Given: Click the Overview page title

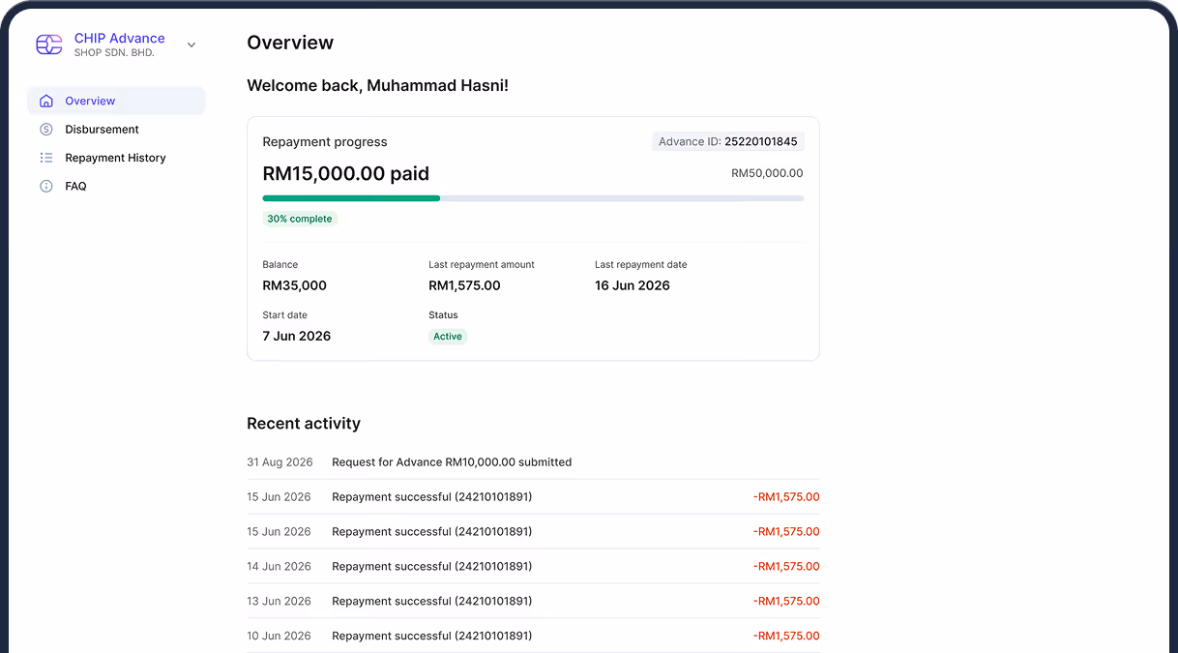Looking at the screenshot, I should point(290,43).
